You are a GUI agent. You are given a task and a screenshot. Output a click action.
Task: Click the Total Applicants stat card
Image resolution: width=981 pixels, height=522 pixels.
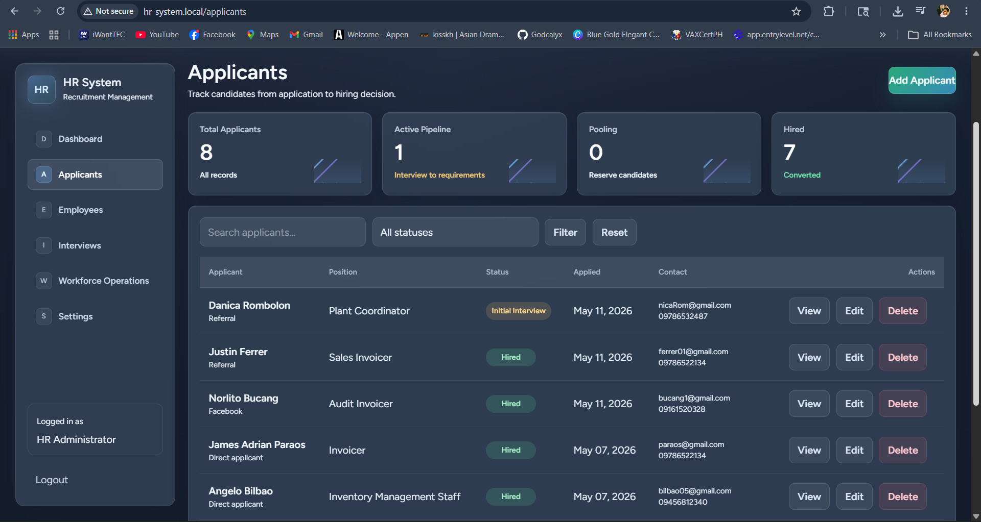(280, 154)
